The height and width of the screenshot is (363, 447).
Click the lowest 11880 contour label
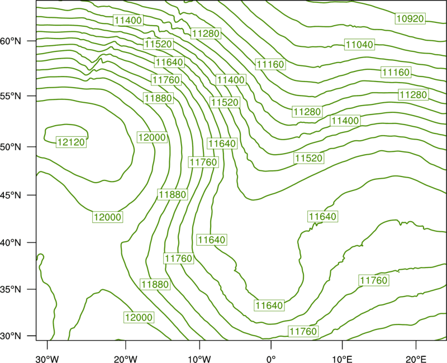click(155, 284)
